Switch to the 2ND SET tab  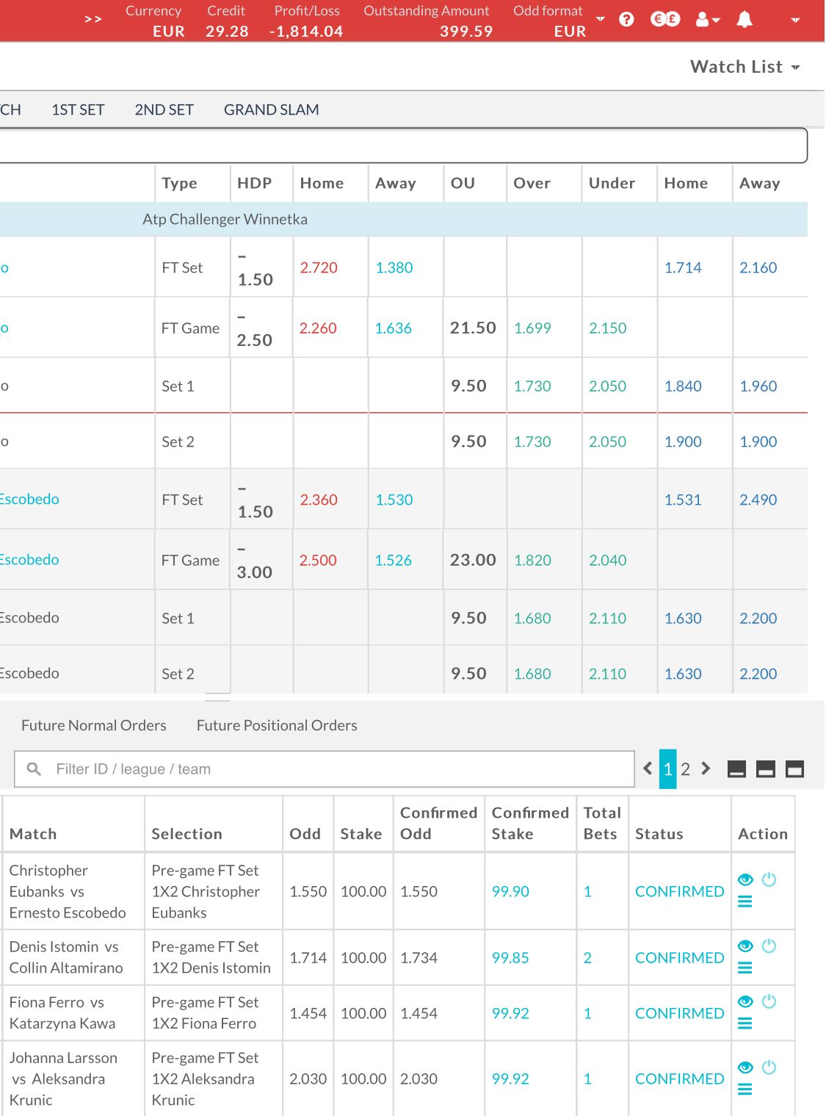coord(164,109)
